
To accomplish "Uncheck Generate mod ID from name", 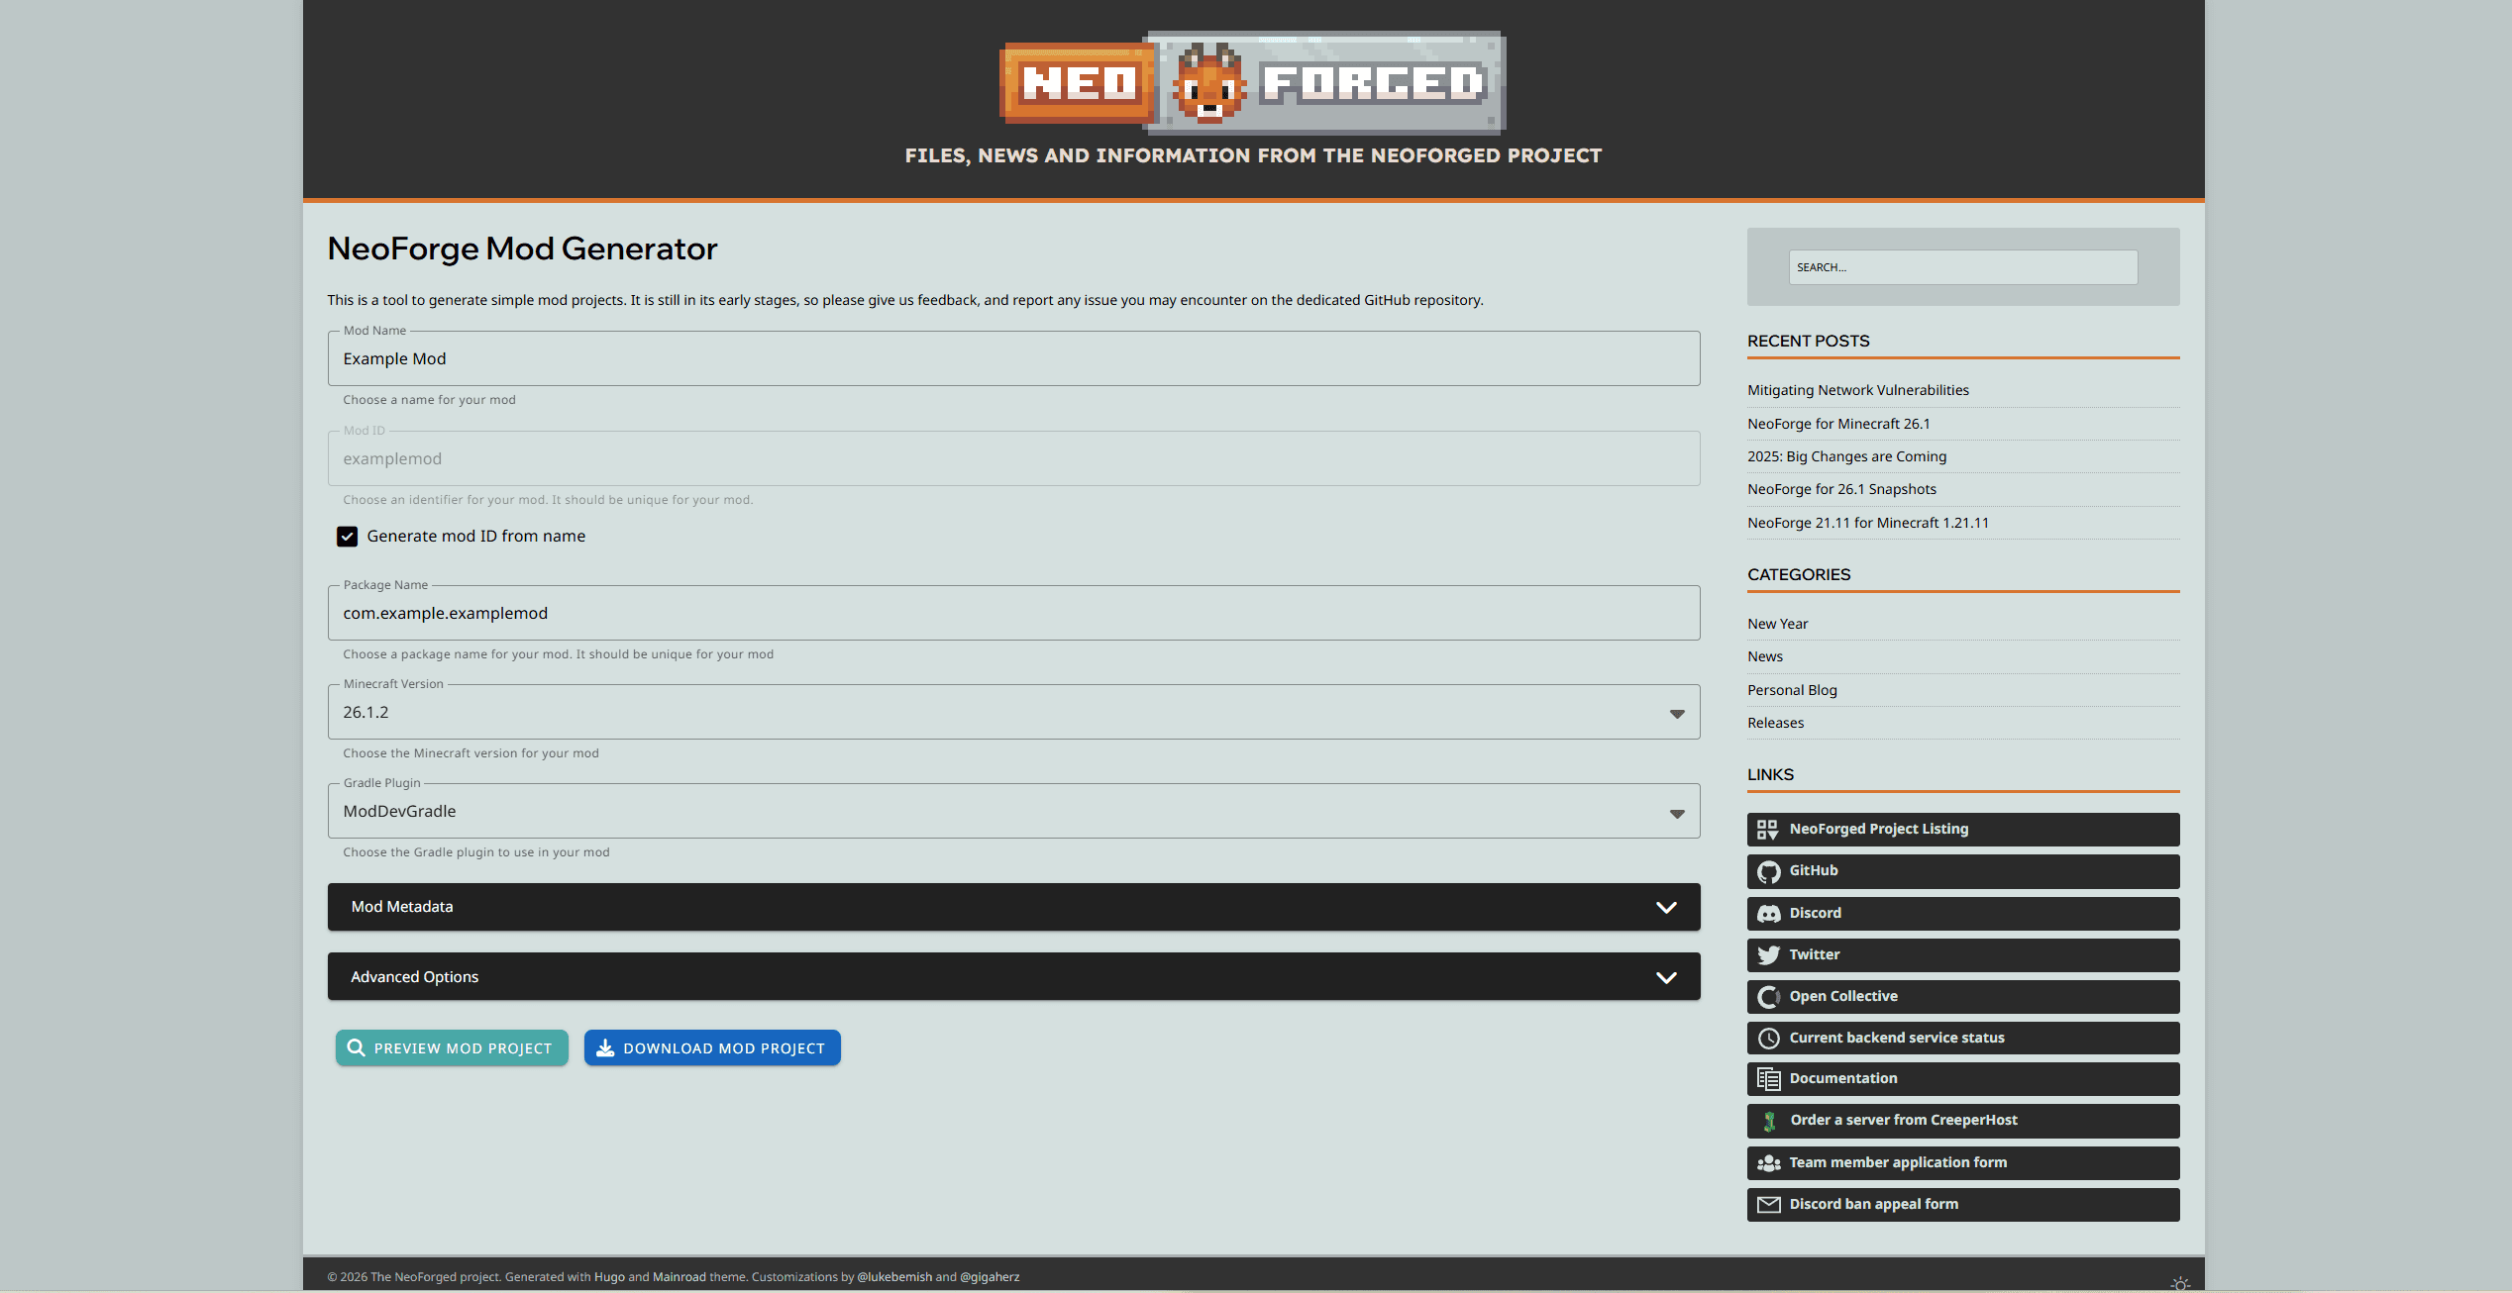I will click(347, 537).
